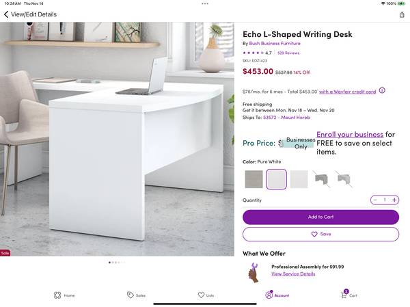Screen dimensions: 410x307
Task: Open View Service Details link
Action: (x=293, y=274)
